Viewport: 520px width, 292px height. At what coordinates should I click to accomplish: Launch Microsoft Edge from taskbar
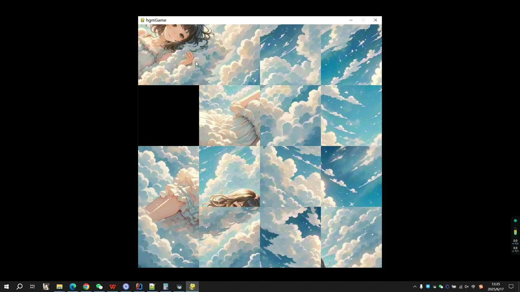pyautogui.click(x=73, y=287)
